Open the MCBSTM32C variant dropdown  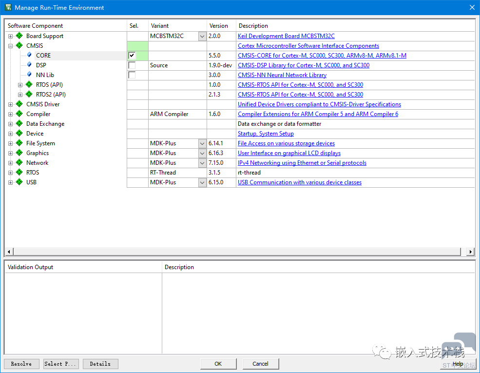tap(202, 36)
